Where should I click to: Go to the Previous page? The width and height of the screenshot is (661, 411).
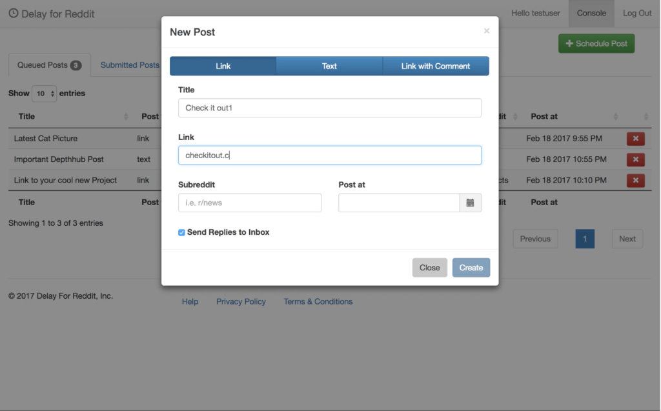pos(535,239)
